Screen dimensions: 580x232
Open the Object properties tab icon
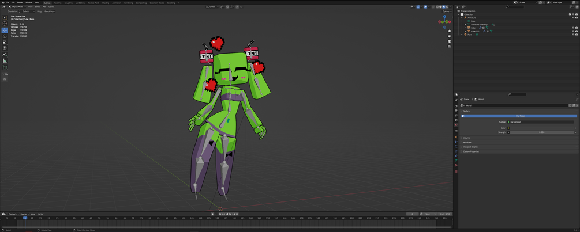[x=456, y=137]
